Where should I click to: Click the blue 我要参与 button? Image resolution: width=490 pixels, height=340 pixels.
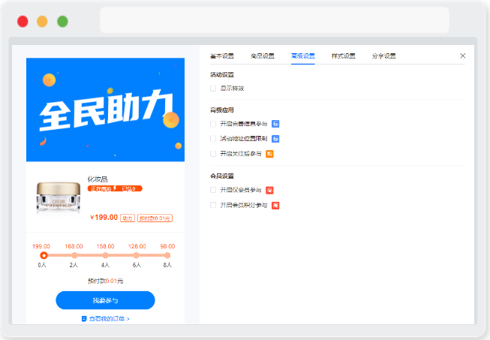click(105, 300)
